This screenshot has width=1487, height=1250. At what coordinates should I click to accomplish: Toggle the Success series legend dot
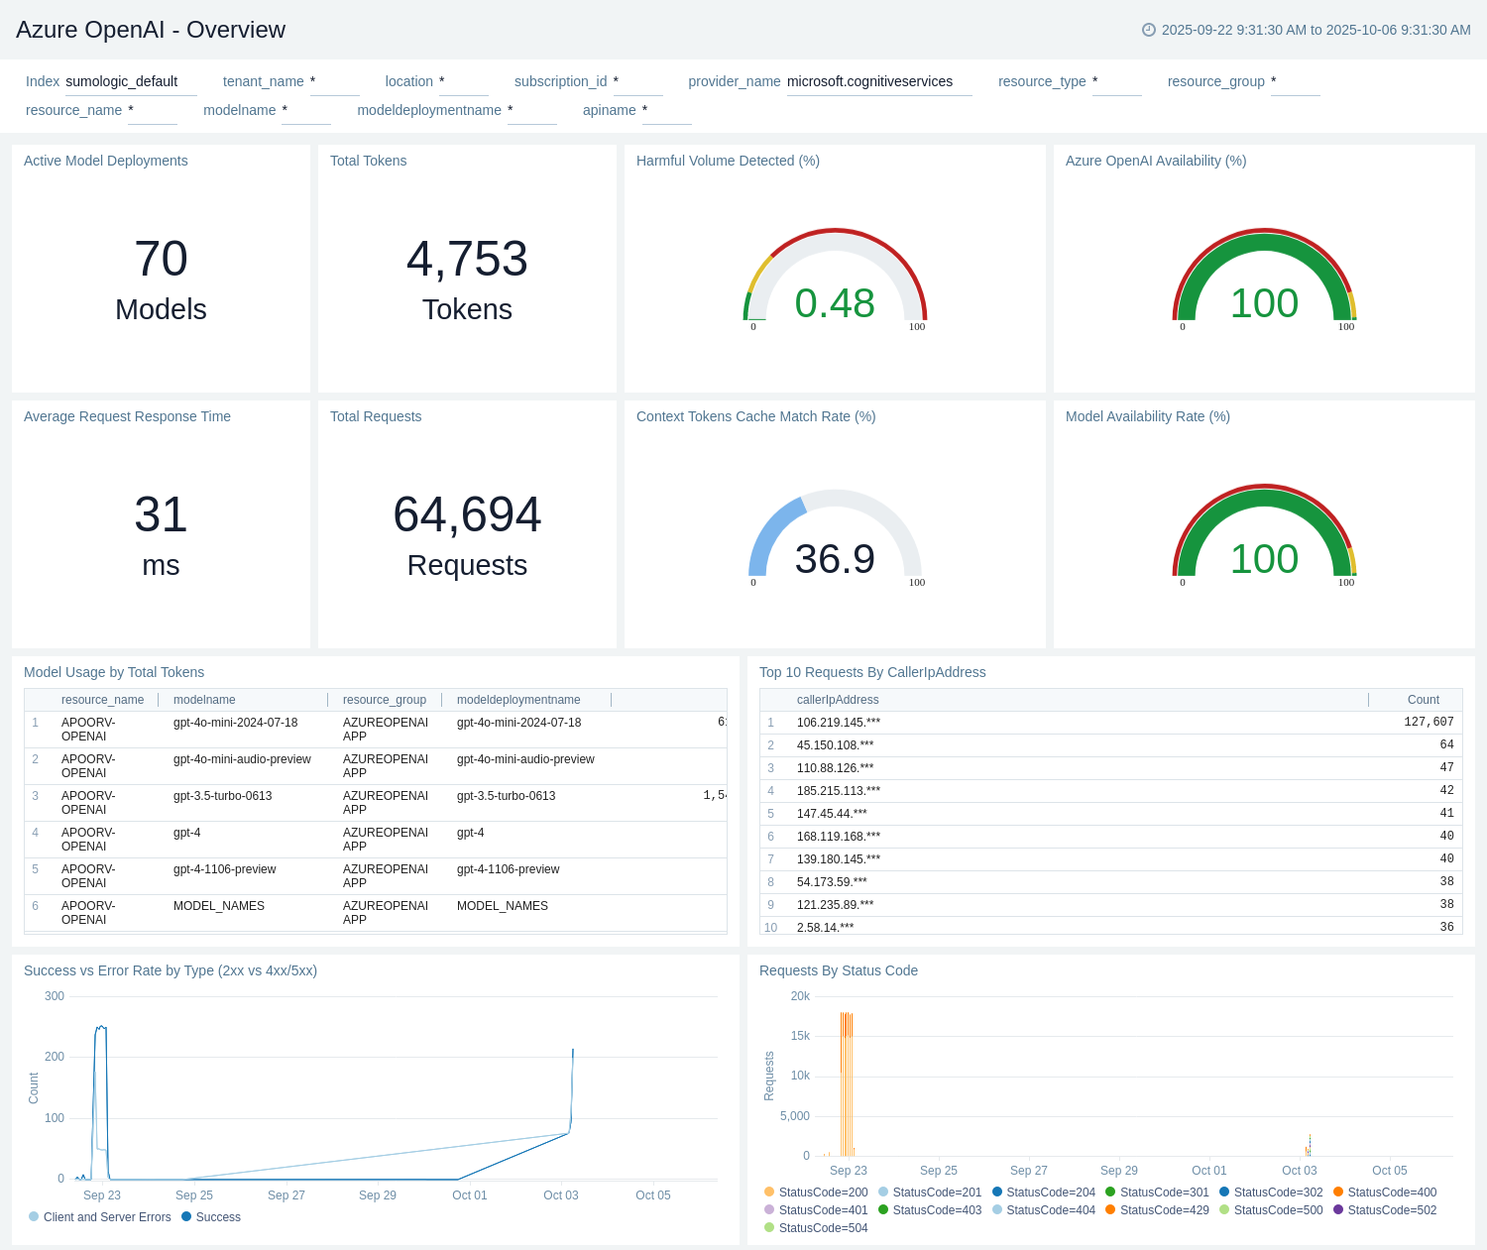(186, 1216)
